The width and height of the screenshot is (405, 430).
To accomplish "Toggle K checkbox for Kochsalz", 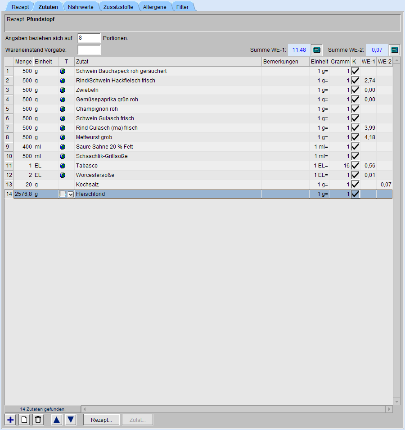I will 355,185.
